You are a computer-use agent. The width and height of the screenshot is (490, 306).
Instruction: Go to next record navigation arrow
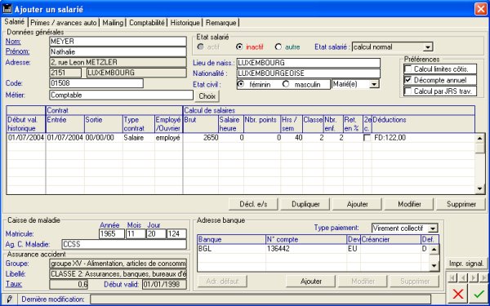coord(474,277)
